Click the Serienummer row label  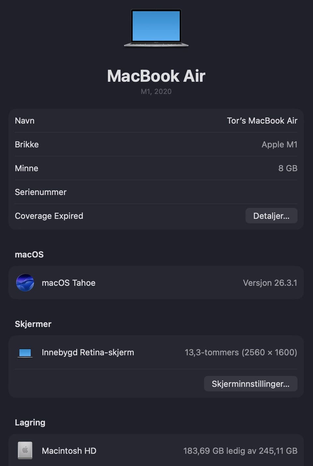(x=41, y=192)
